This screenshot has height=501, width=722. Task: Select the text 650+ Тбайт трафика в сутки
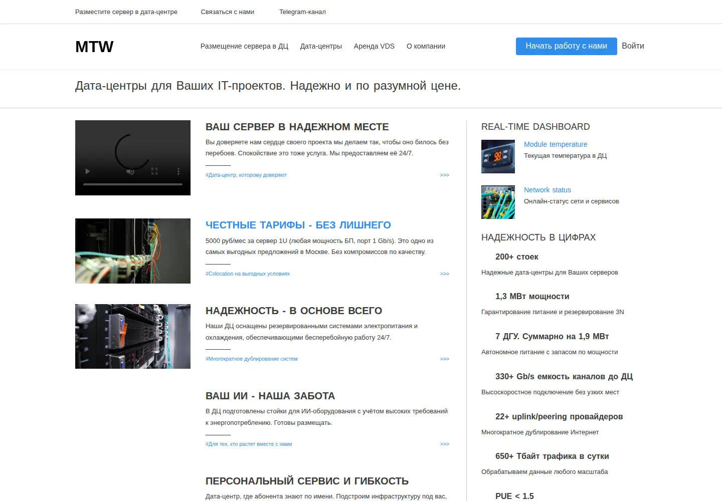click(x=552, y=456)
